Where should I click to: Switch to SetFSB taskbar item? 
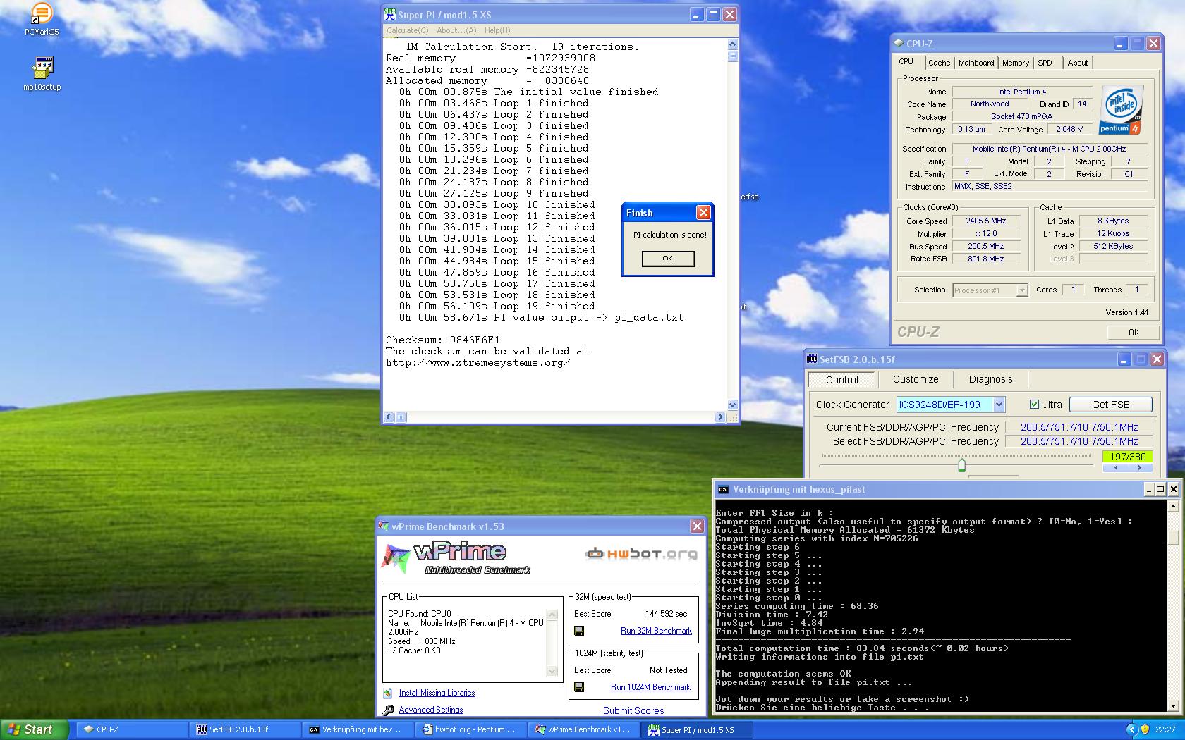[x=245, y=729]
